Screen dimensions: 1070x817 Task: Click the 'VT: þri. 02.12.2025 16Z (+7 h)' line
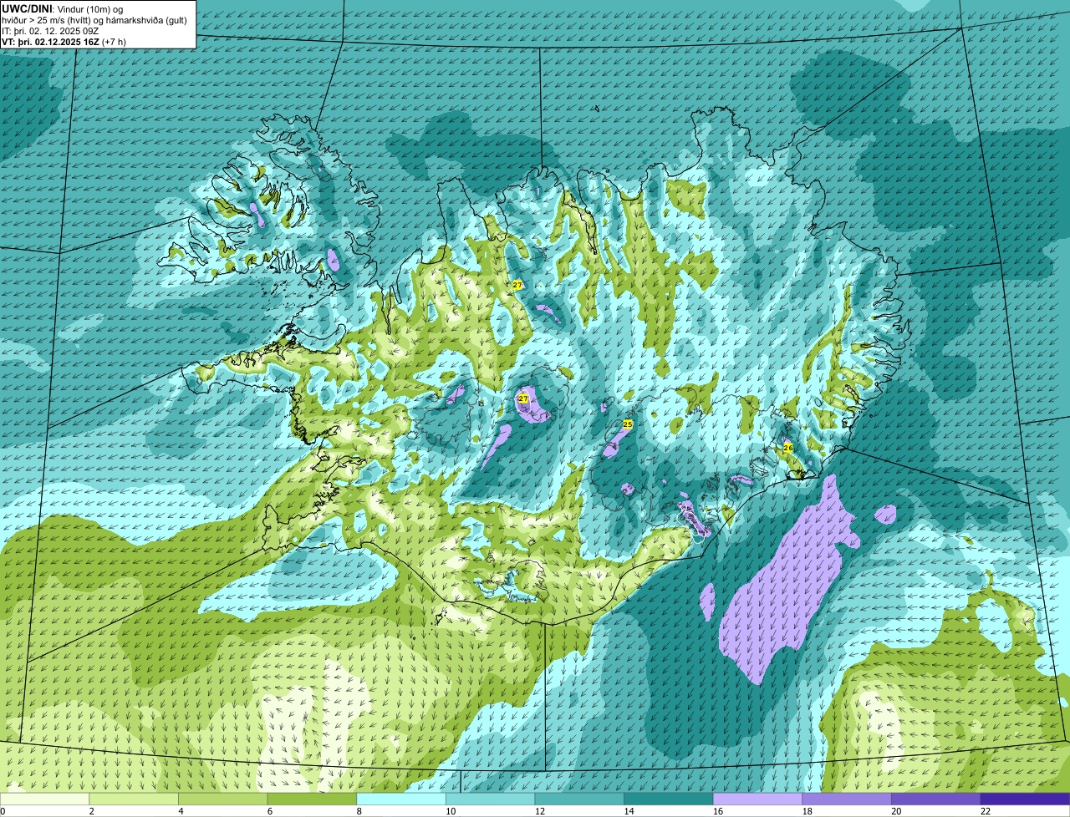[x=64, y=42]
